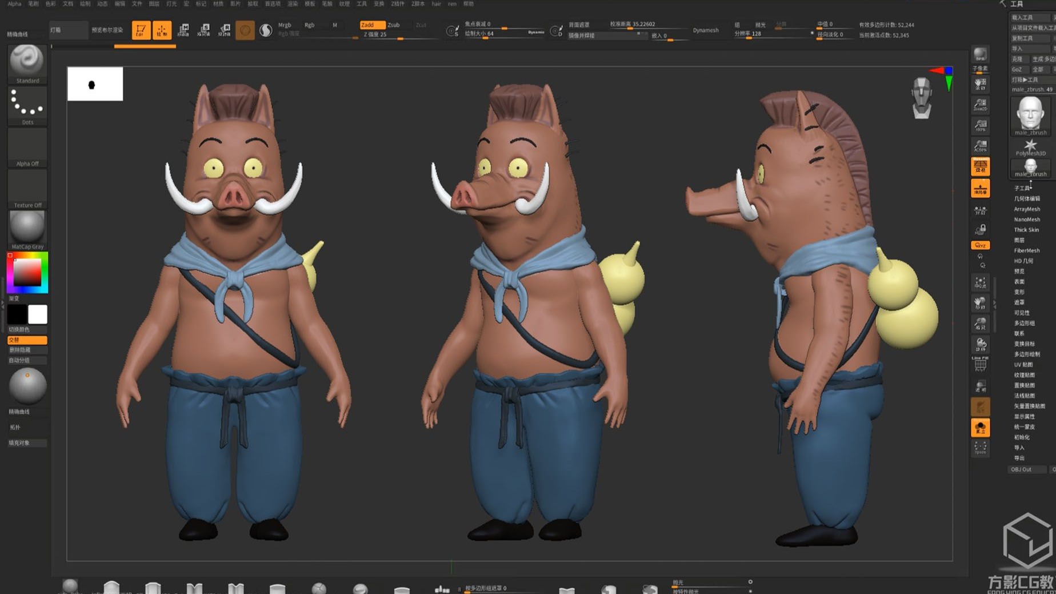Image resolution: width=1056 pixels, height=594 pixels.
Task: Open the Alpha menu
Action: pyautogui.click(x=14, y=4)
